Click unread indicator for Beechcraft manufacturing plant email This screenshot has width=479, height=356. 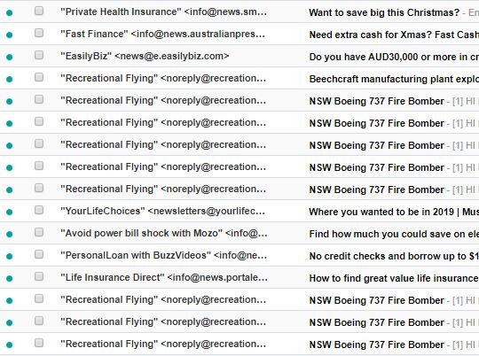pyautogui.click(x=10, y=80)
